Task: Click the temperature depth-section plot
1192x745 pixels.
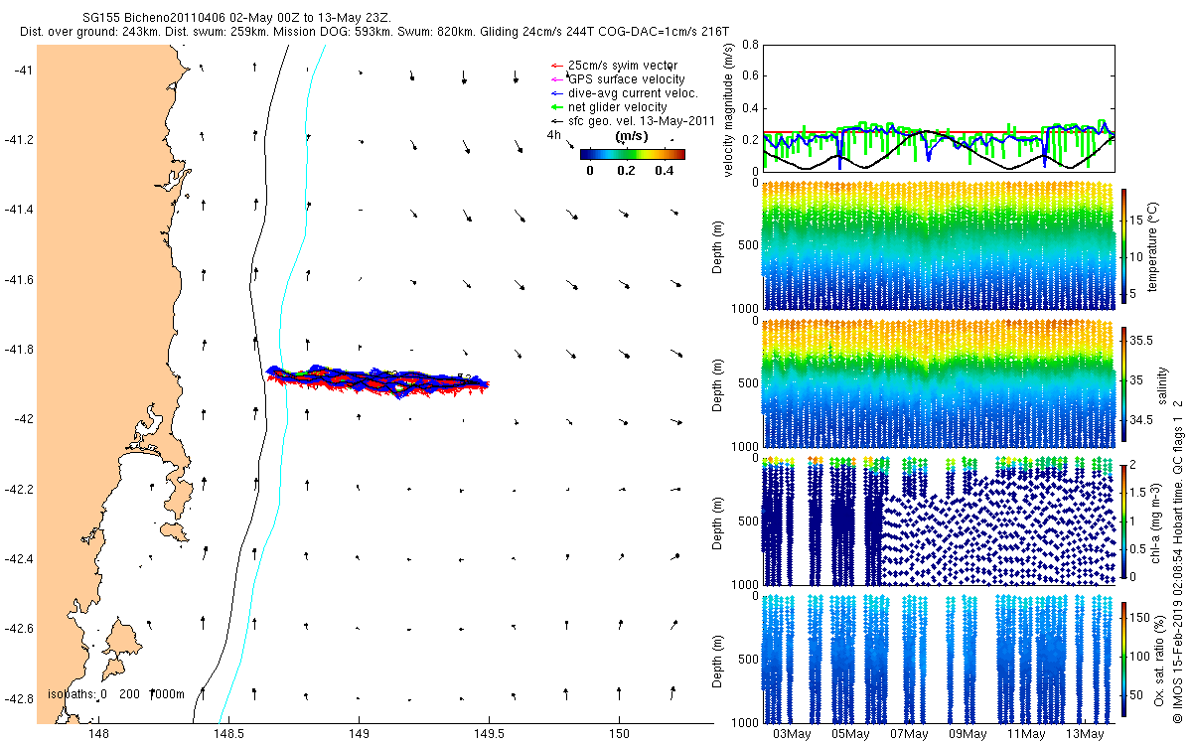Action: pos(939,245)
